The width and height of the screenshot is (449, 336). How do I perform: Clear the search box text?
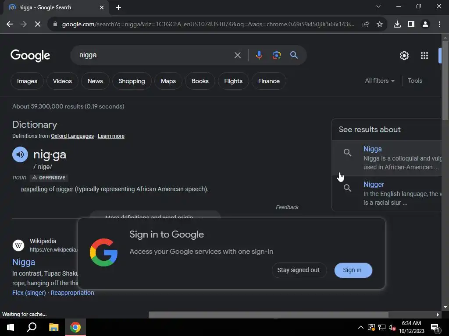238,55
